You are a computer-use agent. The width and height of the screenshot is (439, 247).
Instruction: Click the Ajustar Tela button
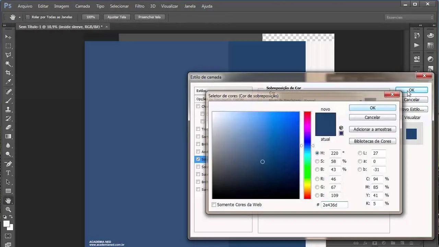(117, 17)
